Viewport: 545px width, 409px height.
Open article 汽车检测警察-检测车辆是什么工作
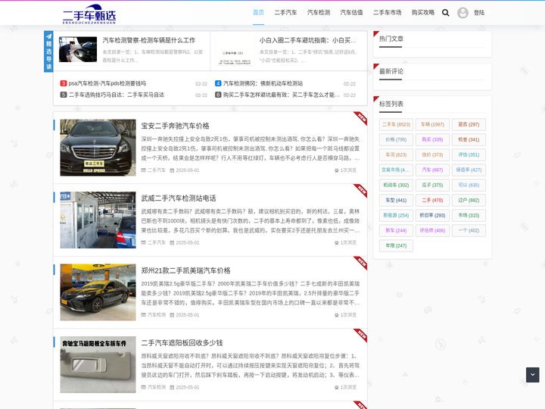(149, 40)
